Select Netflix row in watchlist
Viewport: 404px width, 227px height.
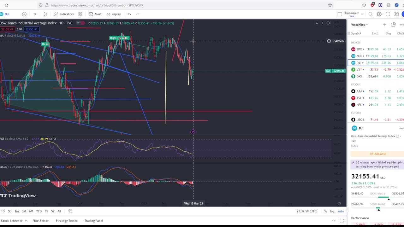click(x=376, y=105)
